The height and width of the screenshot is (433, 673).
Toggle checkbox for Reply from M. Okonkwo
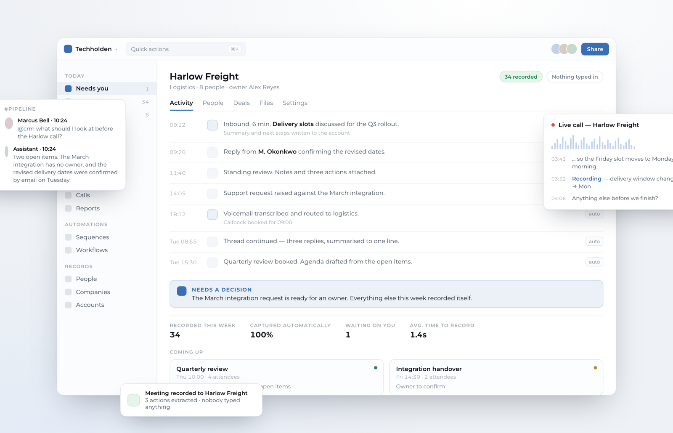coord(212,152)
